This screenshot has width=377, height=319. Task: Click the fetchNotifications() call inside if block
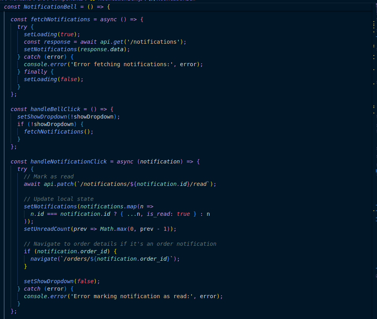tap(58, 132)
